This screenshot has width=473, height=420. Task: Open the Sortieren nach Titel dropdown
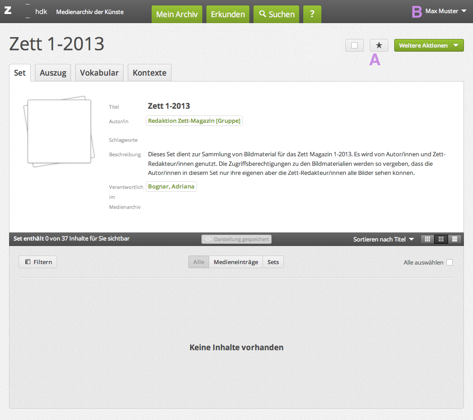click(383, 239)
